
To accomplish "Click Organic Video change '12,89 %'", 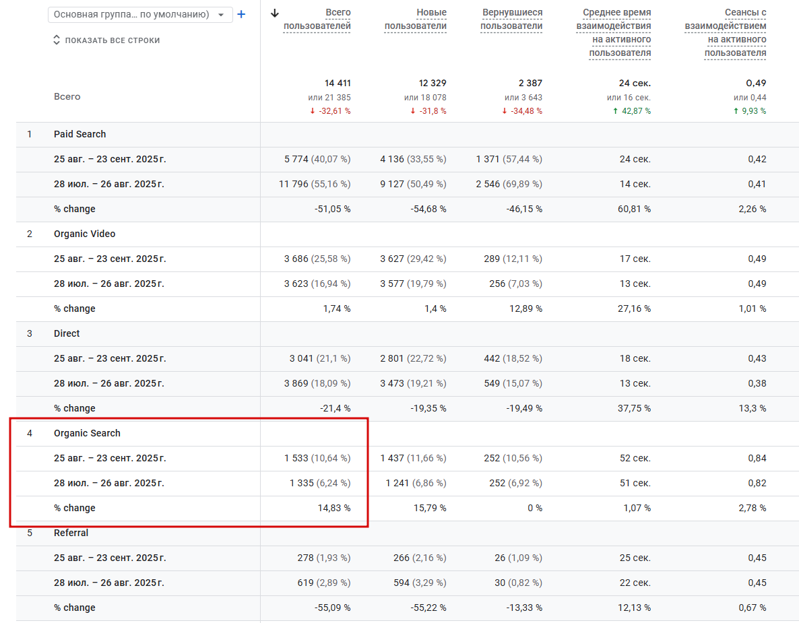I will click(526, 308).
